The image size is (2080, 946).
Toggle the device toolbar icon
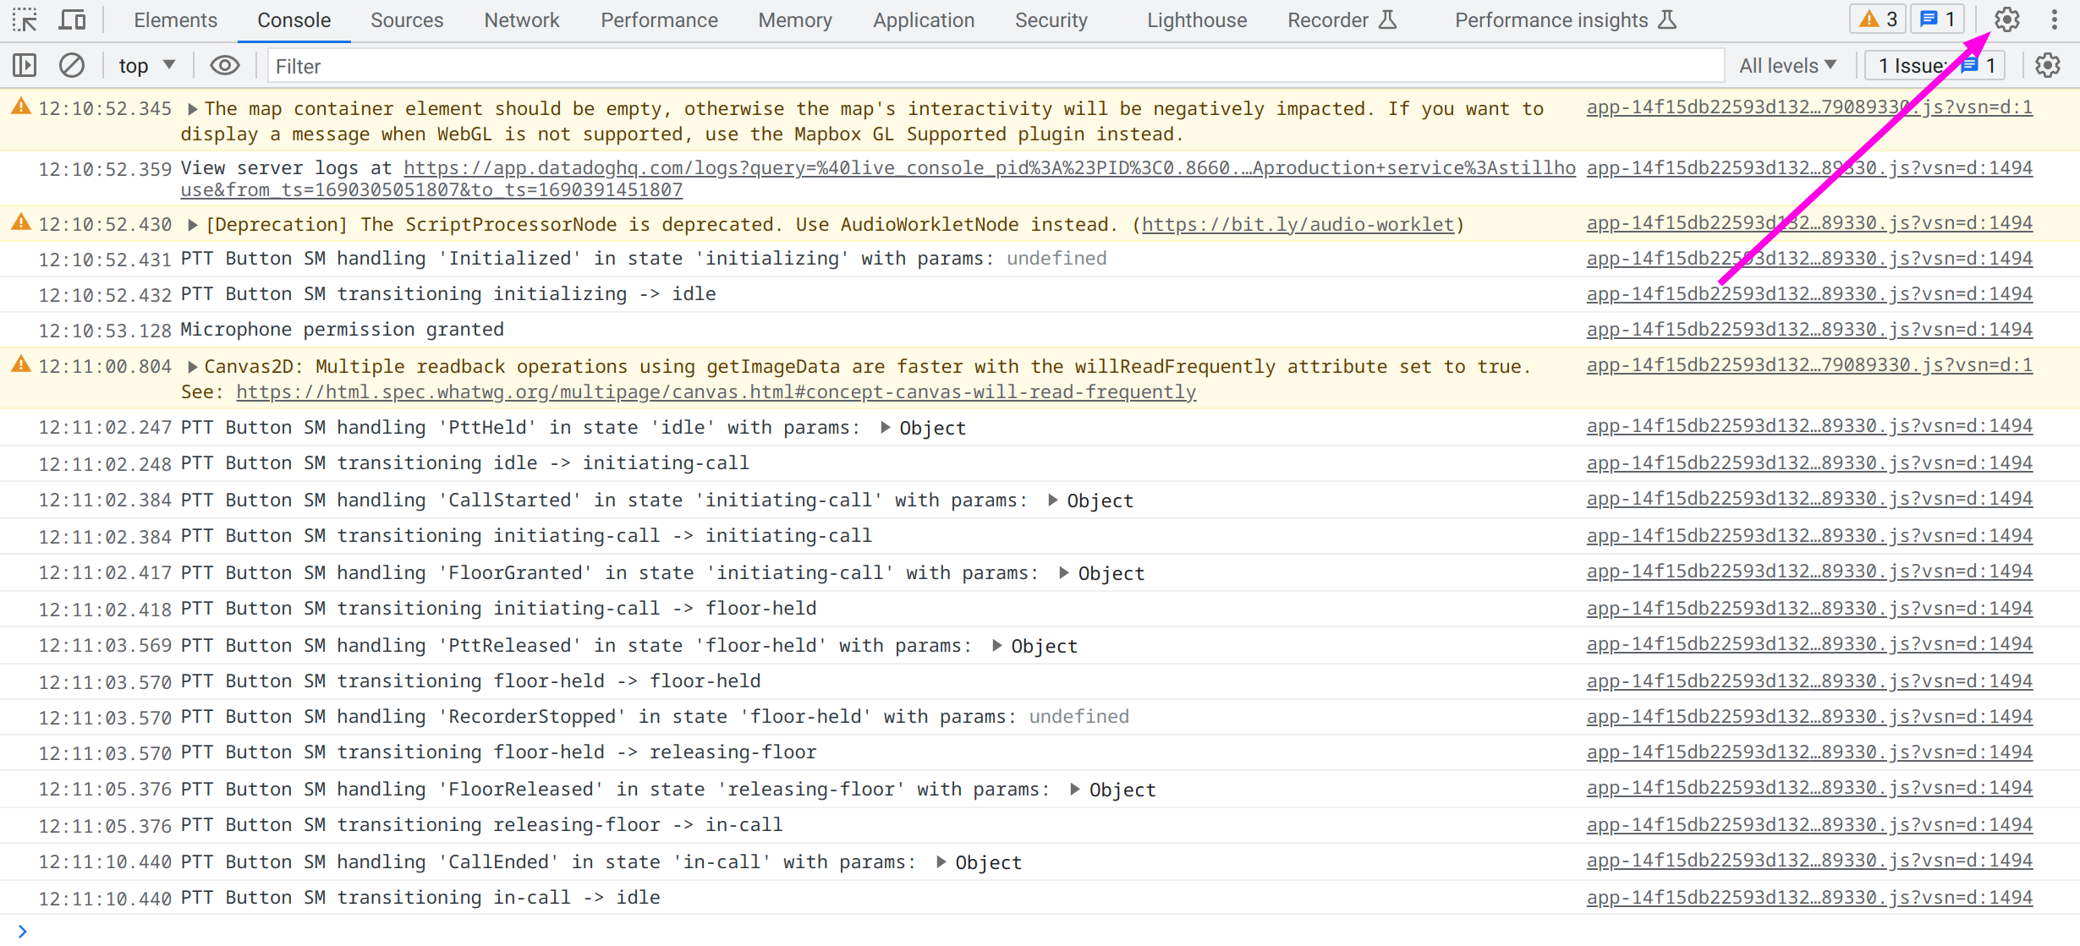(x=72, y=19)
